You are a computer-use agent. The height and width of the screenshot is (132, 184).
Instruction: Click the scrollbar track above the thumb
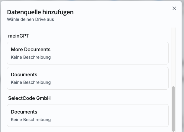(173, 58)
